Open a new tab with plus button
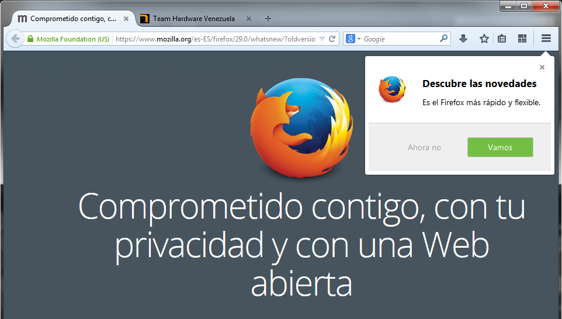562x319 pixels. (x=268, y=19)
